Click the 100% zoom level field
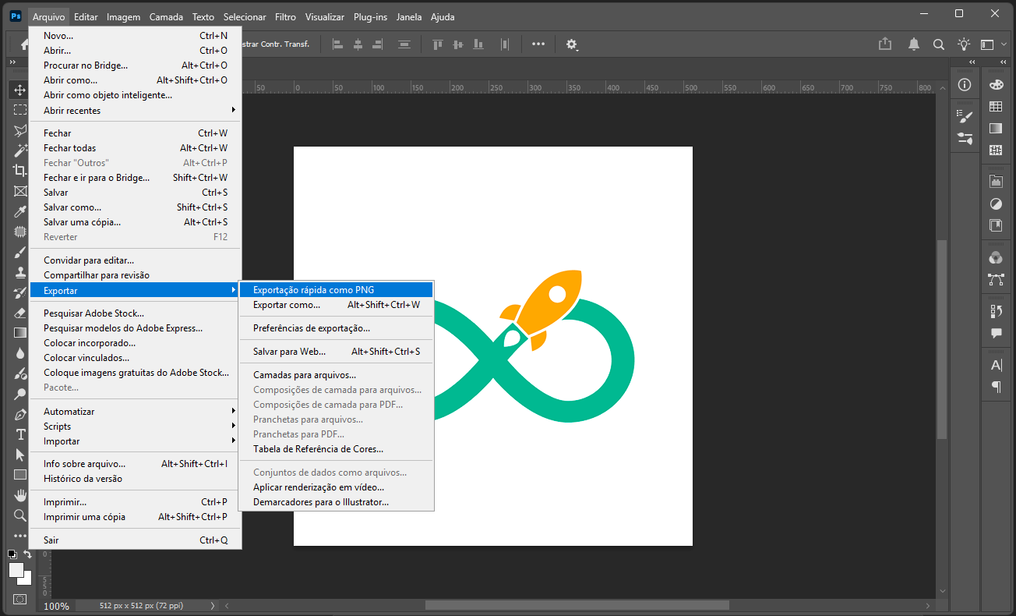 pyautogui.click(x=57, y=606)
